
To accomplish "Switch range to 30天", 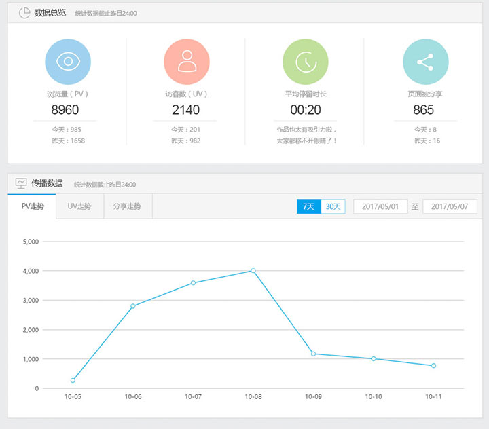I will click(x=333, y=206).
